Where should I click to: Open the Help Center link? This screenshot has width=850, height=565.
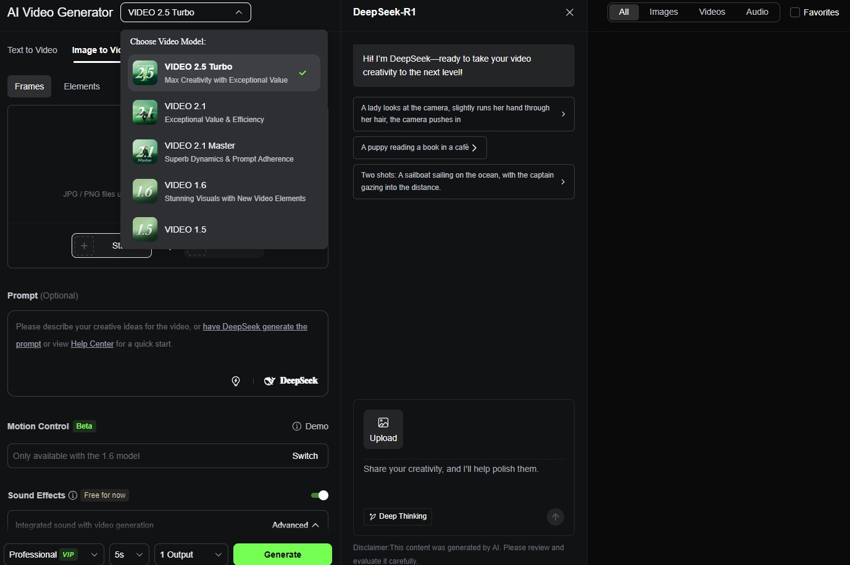click(x=92, y=344)
